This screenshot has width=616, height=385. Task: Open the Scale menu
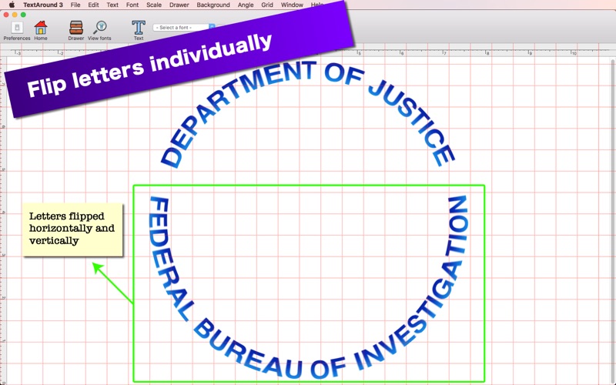(x=154, y=5)
